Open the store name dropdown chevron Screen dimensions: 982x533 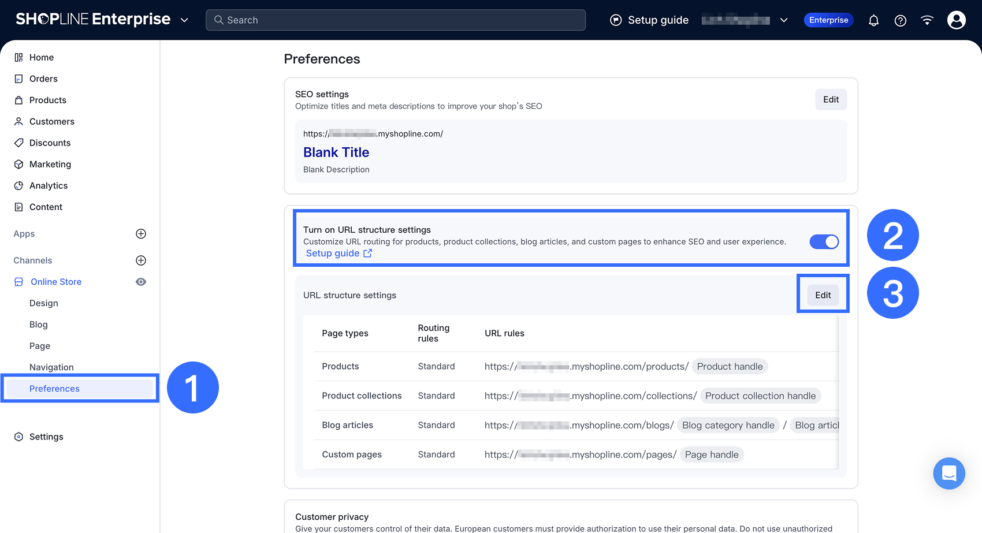click(784, 20)
